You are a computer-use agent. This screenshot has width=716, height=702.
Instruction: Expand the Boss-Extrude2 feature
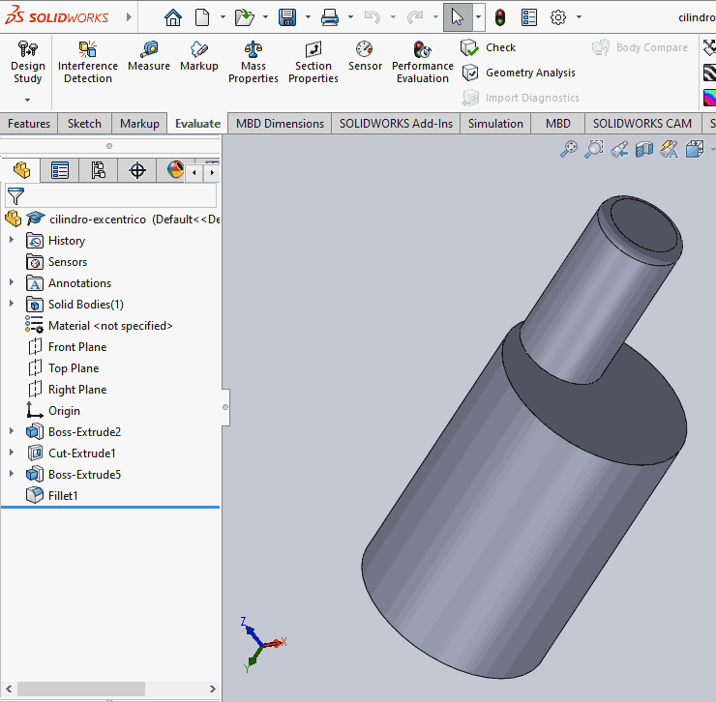tap(12, 432)
